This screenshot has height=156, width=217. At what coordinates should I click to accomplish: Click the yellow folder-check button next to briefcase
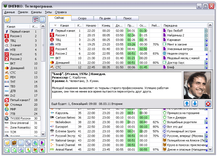(7, 143)
